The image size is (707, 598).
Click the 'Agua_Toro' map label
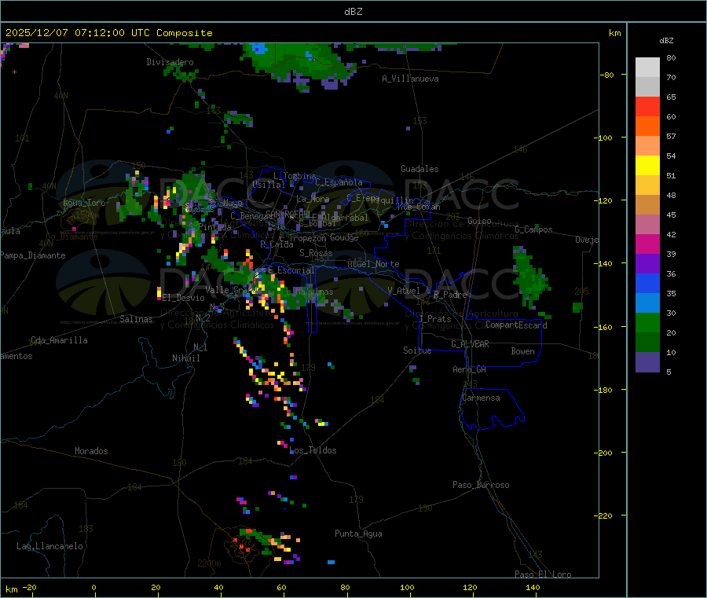click(84, 203)
